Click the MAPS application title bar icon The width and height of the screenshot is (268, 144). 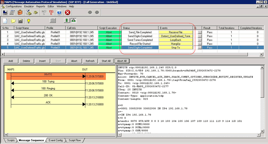[2, 2]
